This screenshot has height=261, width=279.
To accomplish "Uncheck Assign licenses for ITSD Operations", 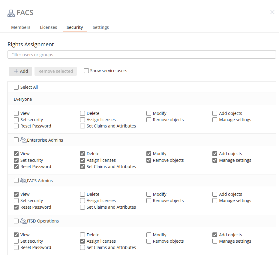I will click(x=82, y=241).
